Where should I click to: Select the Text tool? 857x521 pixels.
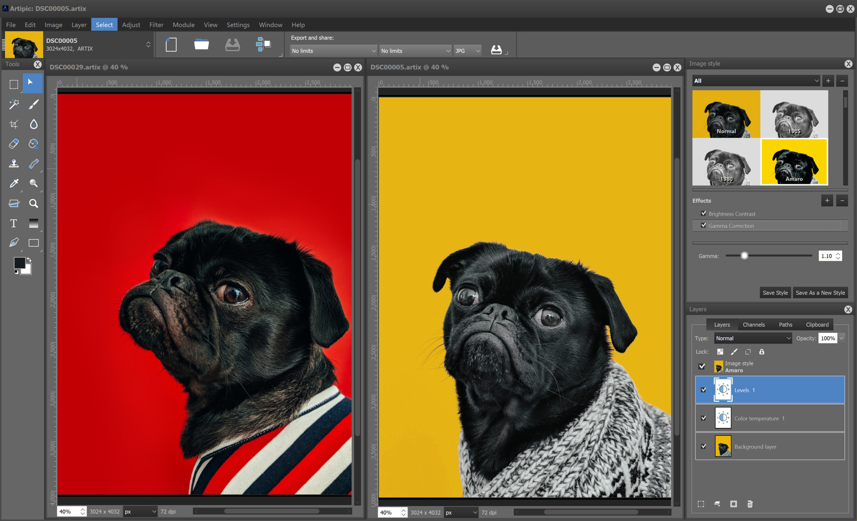(14, 223)
